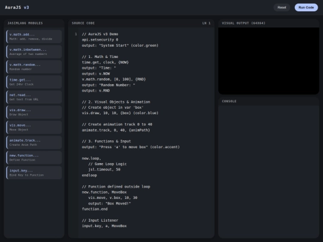Image resolution: width=323 pixels, height=242 pixels.
Task: Insert the animate.track module
Action: pos(34,142)
